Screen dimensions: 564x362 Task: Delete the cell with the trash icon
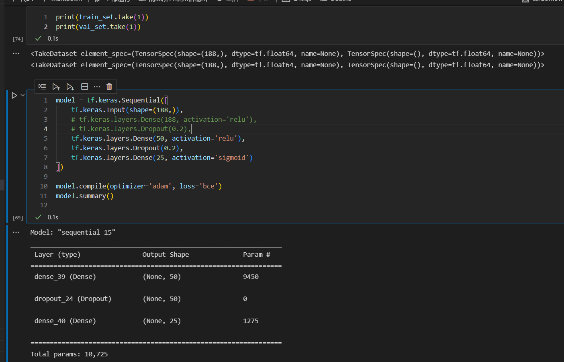[109, 86]
